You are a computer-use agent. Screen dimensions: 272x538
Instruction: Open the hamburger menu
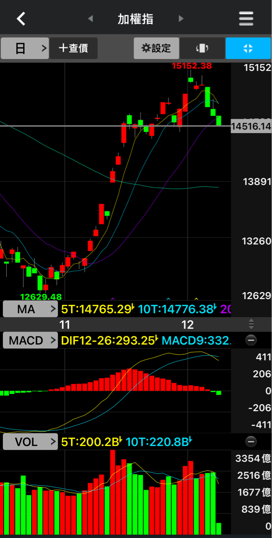pyautogui.click(x=246, y=18)
